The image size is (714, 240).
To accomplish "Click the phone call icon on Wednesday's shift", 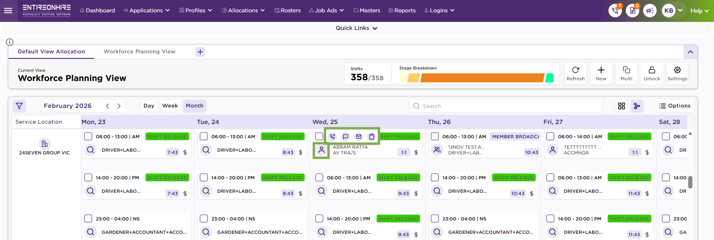I will click(332, 137).
